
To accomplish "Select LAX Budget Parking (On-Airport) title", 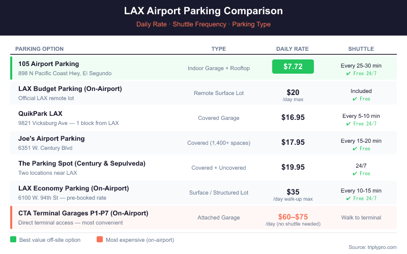I will coord(70,88).
